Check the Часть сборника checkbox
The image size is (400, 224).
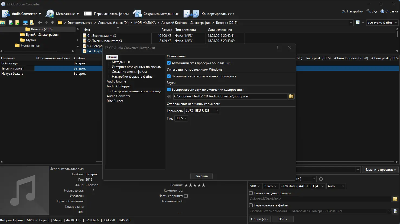click(x=186, y=196)
